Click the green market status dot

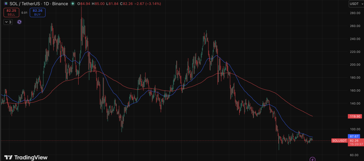click(x=73, y=4)
